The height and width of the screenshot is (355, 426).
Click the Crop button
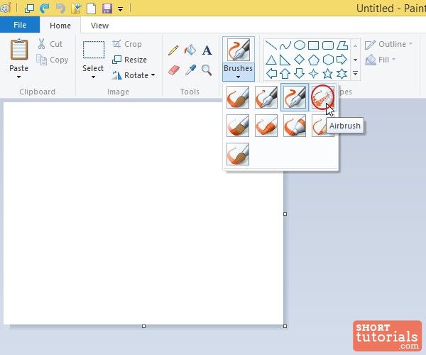click(127, 44)
